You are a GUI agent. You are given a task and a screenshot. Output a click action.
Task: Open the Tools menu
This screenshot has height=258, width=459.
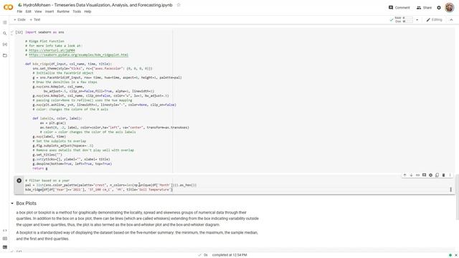tap(77, 11)
